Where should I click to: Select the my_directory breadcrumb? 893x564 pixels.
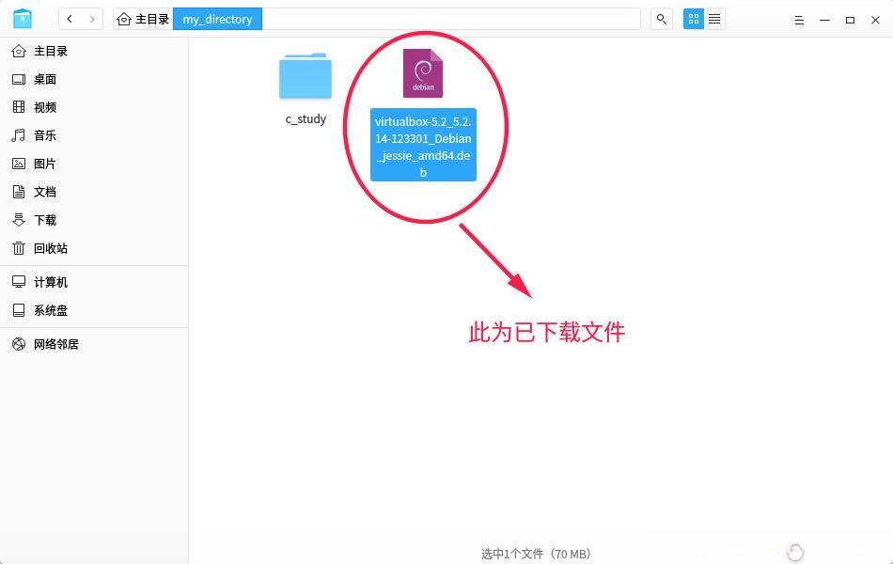tap(217, 20)
